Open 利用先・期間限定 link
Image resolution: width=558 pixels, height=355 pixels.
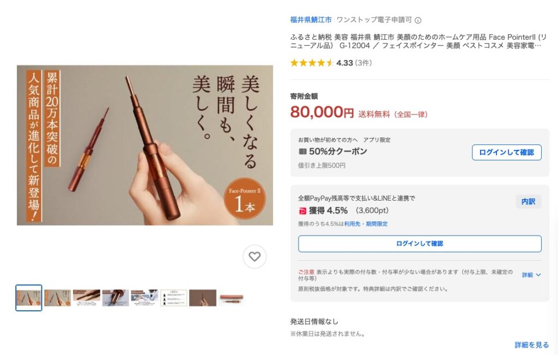click(x=366, y=224)
